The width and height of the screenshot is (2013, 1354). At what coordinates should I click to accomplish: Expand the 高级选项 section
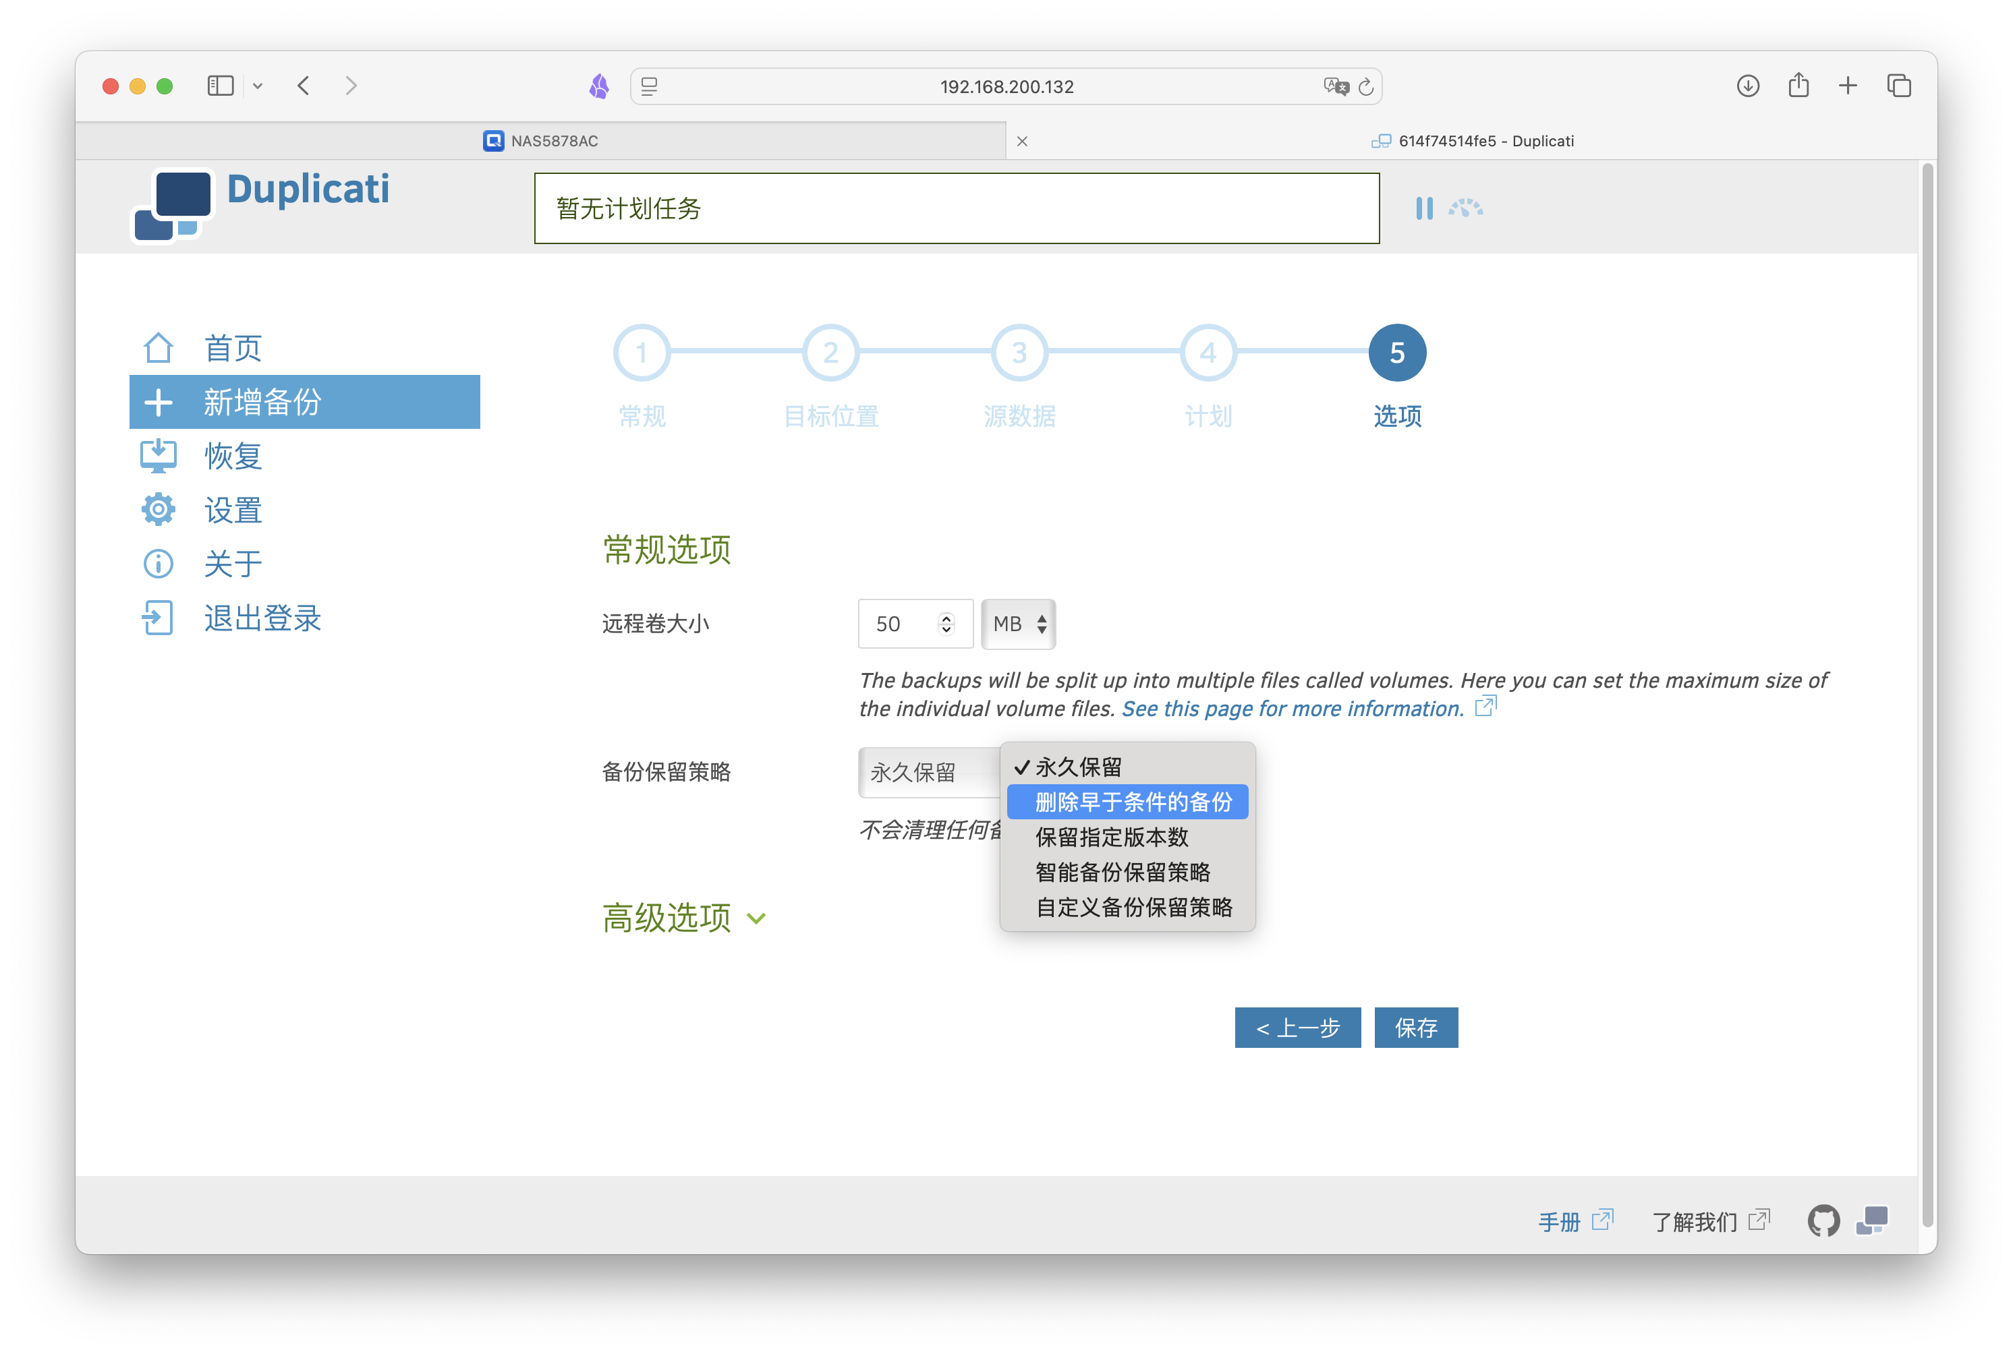tap(685, 917)
